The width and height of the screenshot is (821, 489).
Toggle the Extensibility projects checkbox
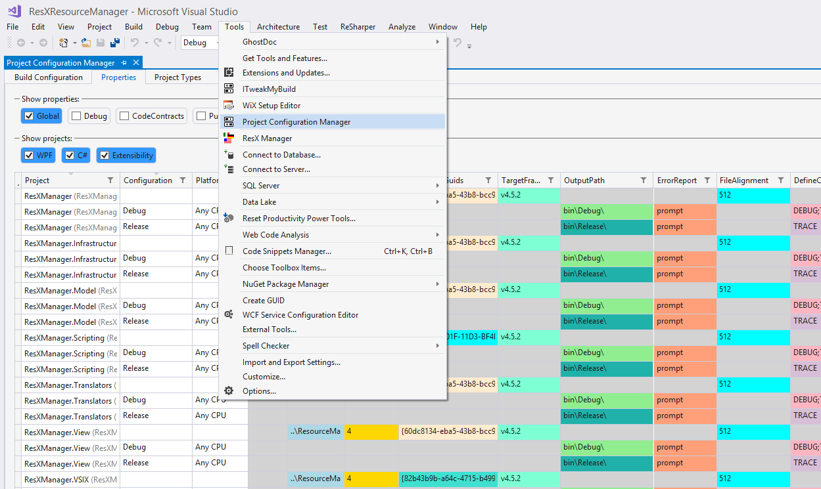[105, 156]
